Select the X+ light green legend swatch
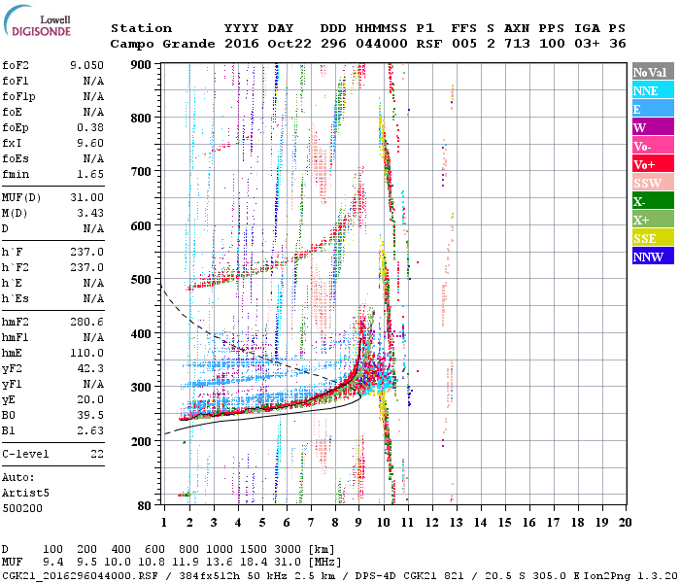680x583 pixels. pyautogui.click(x=653, y=220)
